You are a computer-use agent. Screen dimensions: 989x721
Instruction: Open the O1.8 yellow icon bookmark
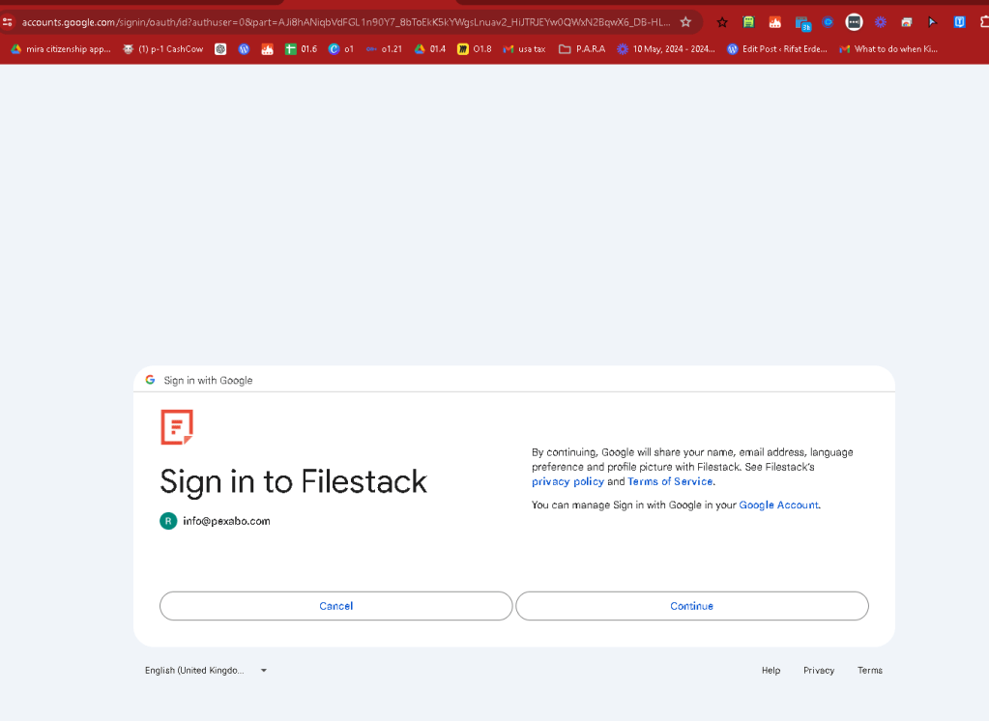[x=475, y=48]
